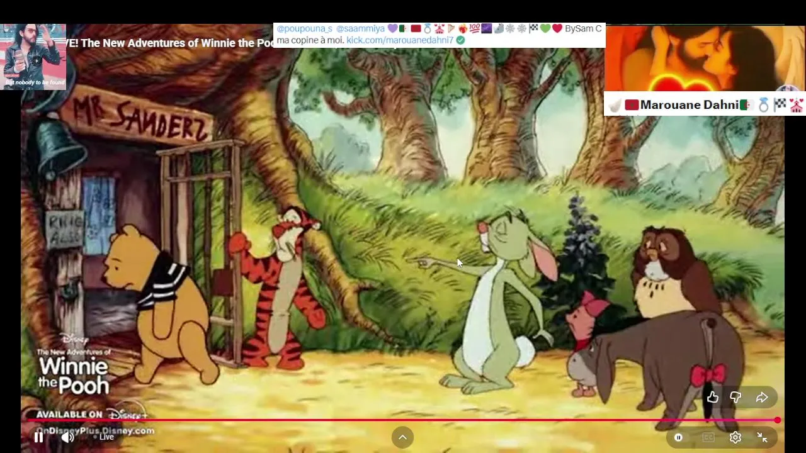
Task: Jump to Live playback indicator
Action: 103,437
